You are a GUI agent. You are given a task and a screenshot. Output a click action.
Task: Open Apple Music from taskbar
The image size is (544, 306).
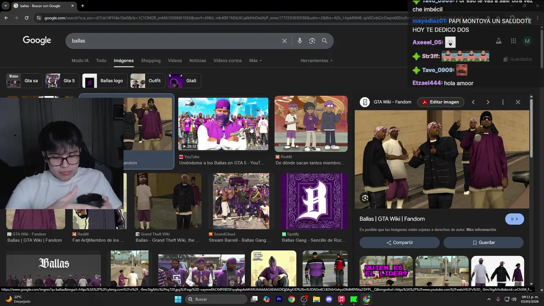pos(341,299)
